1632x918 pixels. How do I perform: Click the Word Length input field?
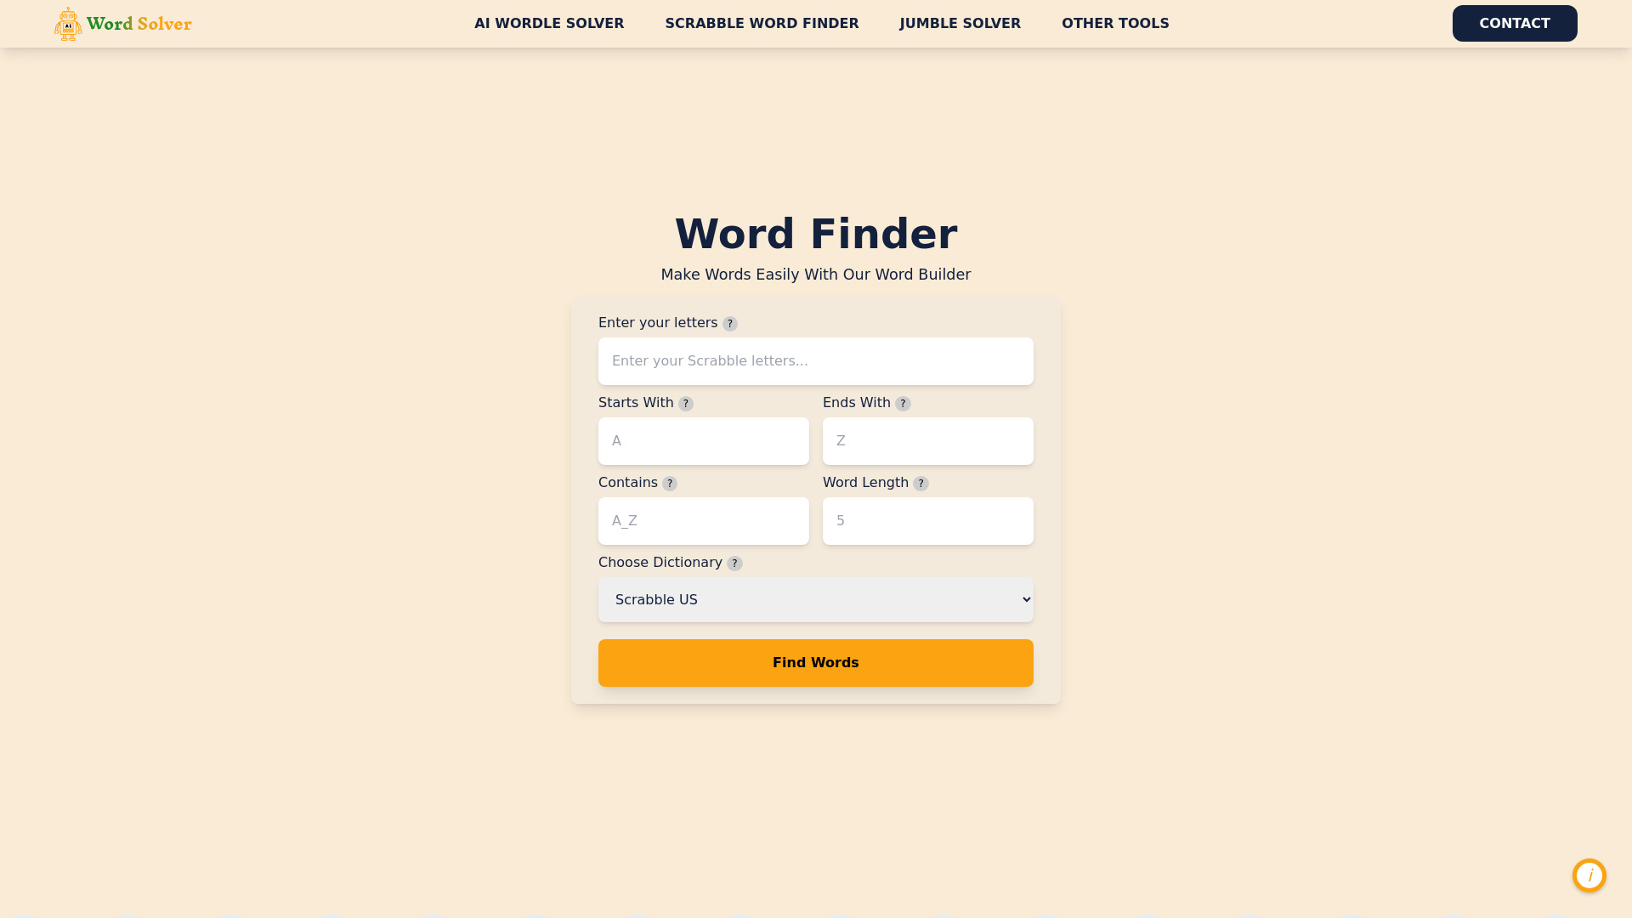tap(928, 520)
